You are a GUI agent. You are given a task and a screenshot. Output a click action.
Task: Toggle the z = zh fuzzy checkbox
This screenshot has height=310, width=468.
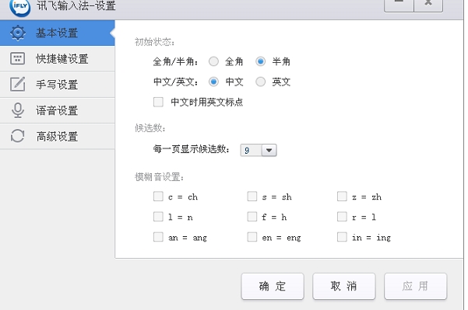(342, 197)
